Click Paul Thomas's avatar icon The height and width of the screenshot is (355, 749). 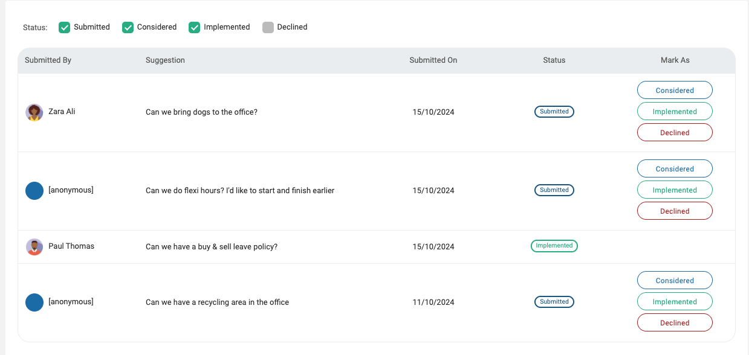[34, 246]
